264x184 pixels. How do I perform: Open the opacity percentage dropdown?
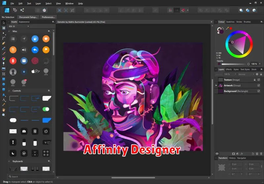pyautogui.click(x=260, y=64)
